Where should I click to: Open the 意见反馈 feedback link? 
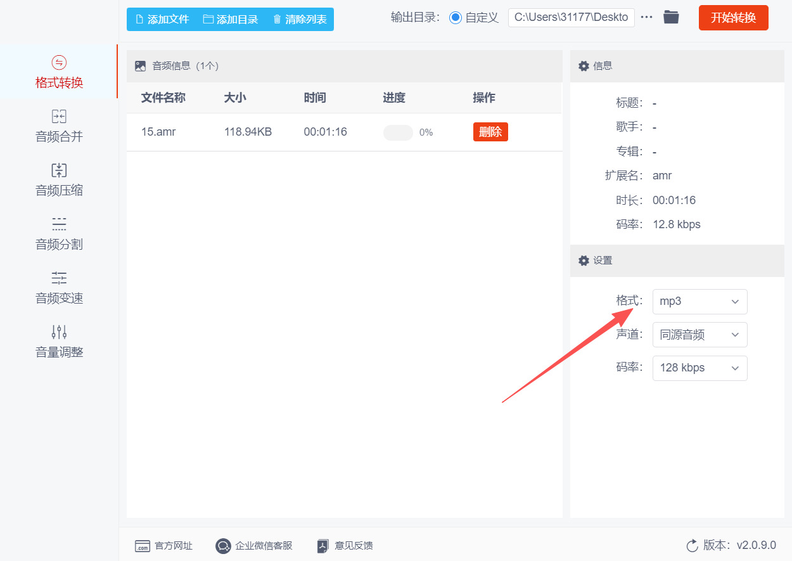354,546
